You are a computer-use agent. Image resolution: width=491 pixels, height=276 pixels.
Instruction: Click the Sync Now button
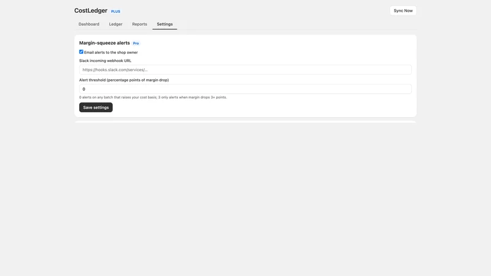click(403, 10)
